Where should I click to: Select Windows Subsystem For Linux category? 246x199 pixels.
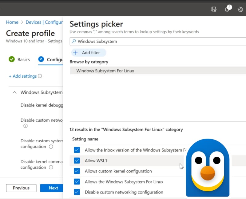105,71
